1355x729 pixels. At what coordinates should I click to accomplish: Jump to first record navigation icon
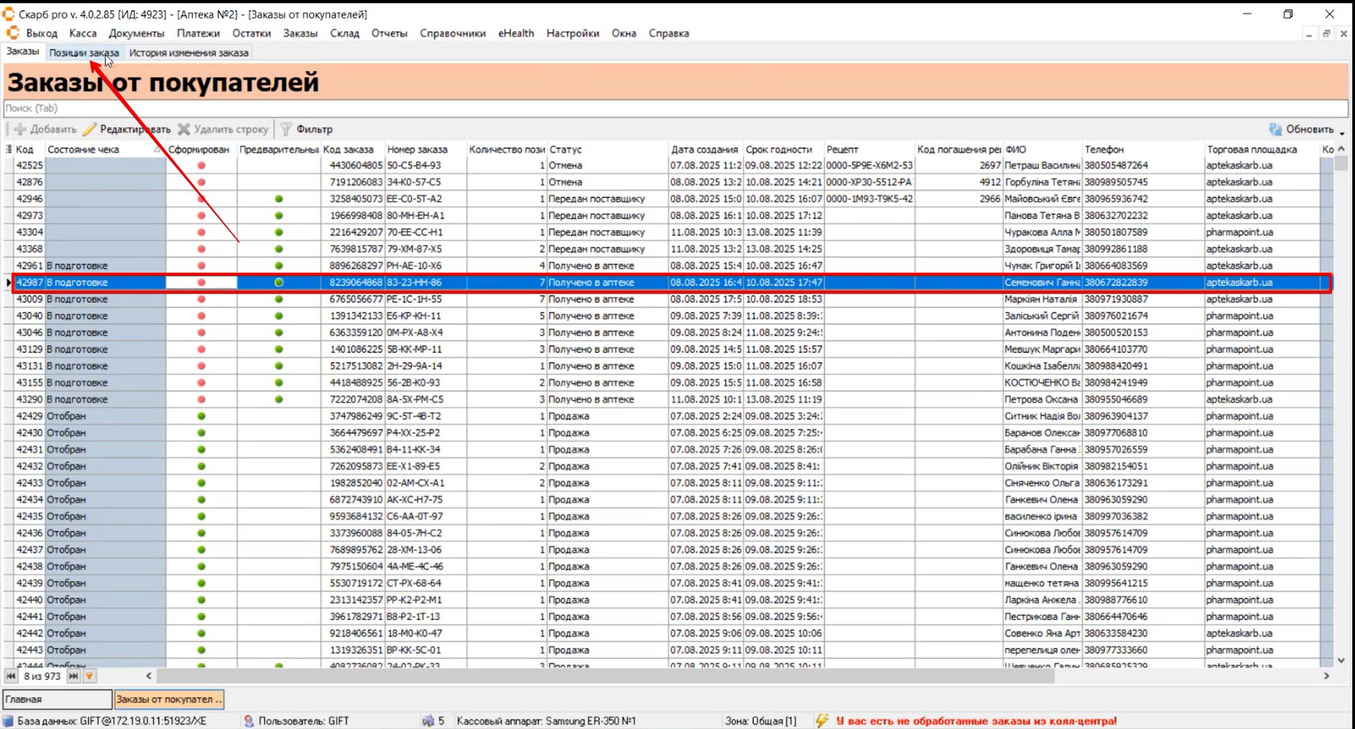point(11,676)
